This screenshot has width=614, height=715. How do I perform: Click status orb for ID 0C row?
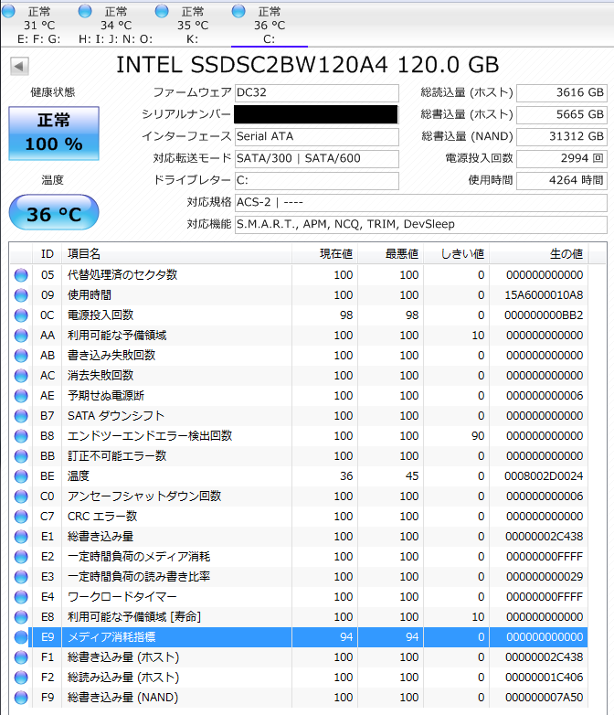pos(21,315)
